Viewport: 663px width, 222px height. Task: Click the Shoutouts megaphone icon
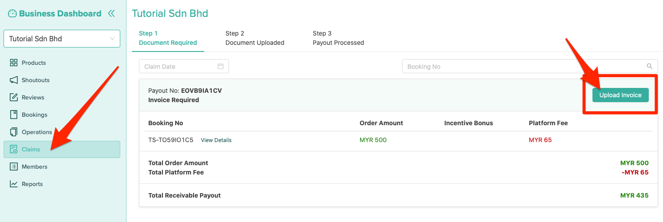click(x=14, y=80)
